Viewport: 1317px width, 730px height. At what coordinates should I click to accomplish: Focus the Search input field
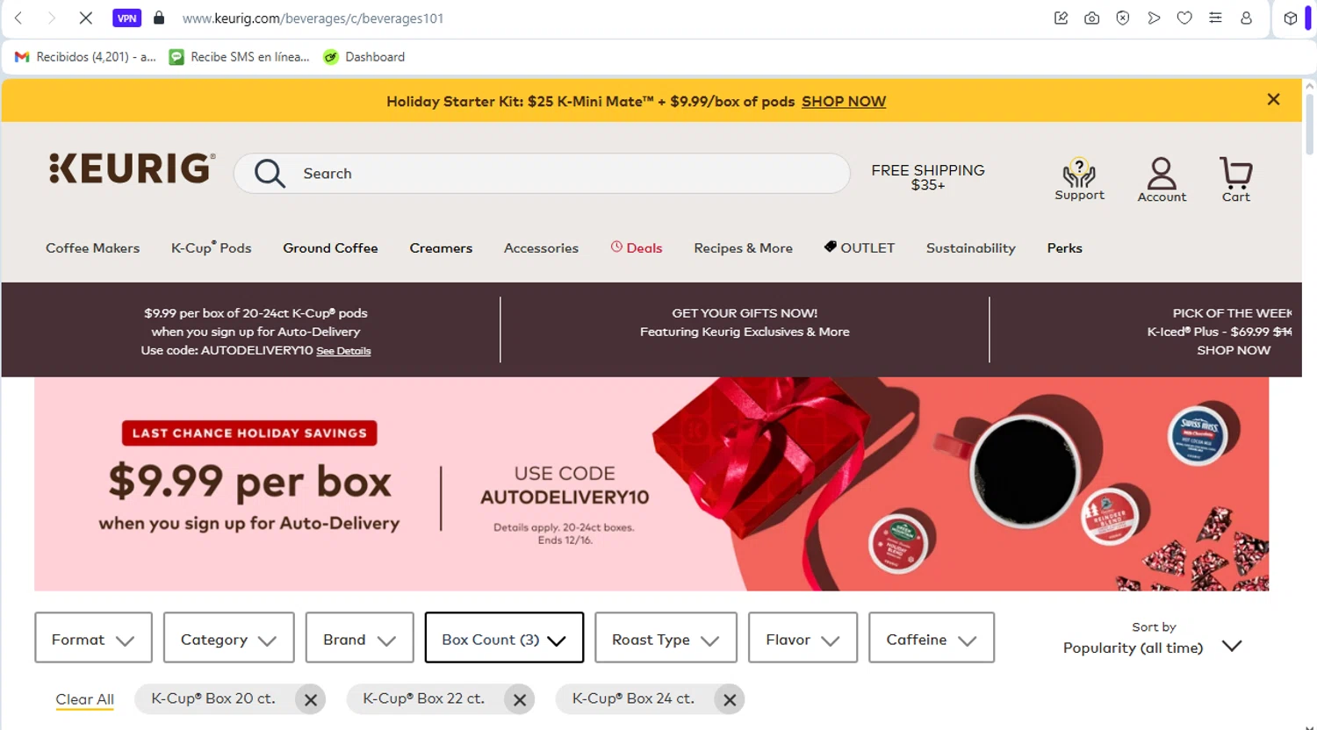pos(542,174)
